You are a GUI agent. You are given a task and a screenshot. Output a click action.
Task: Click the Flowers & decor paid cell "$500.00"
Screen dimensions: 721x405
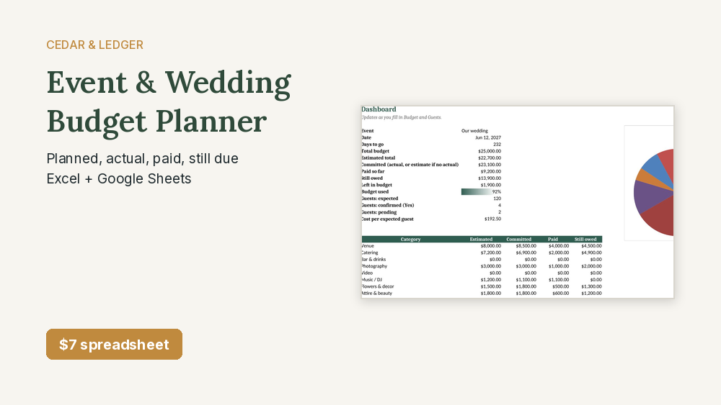click(560, 286)
